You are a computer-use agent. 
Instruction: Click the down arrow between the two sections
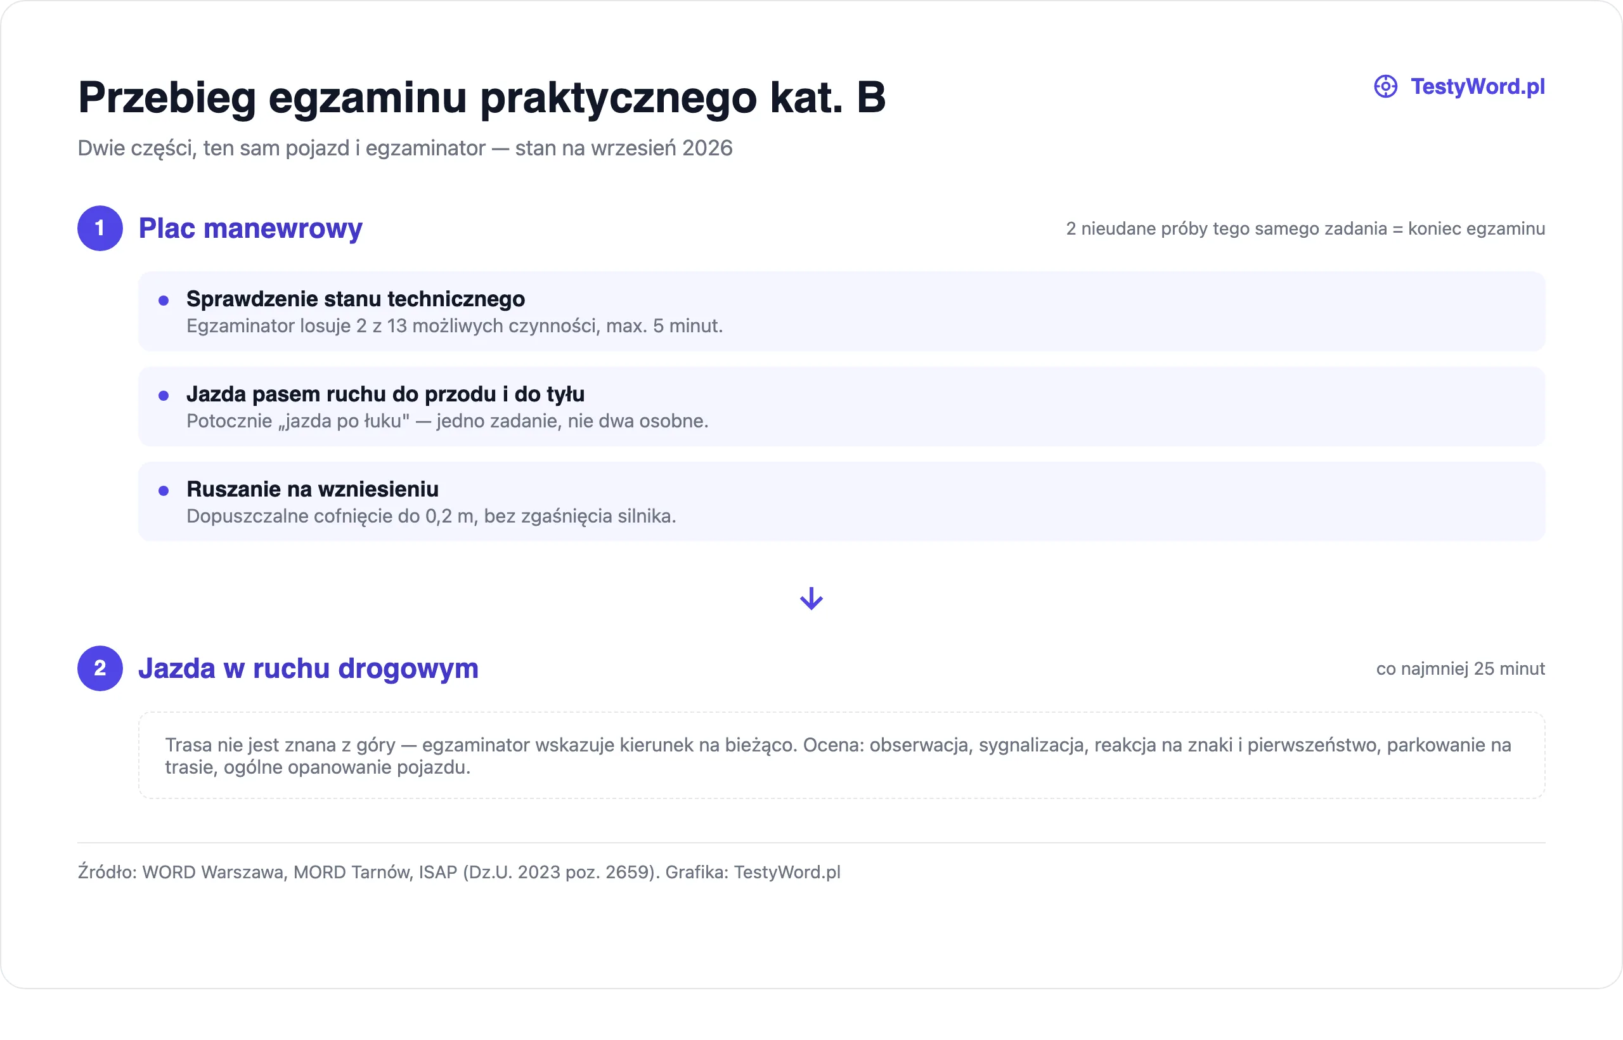[811, 599]
